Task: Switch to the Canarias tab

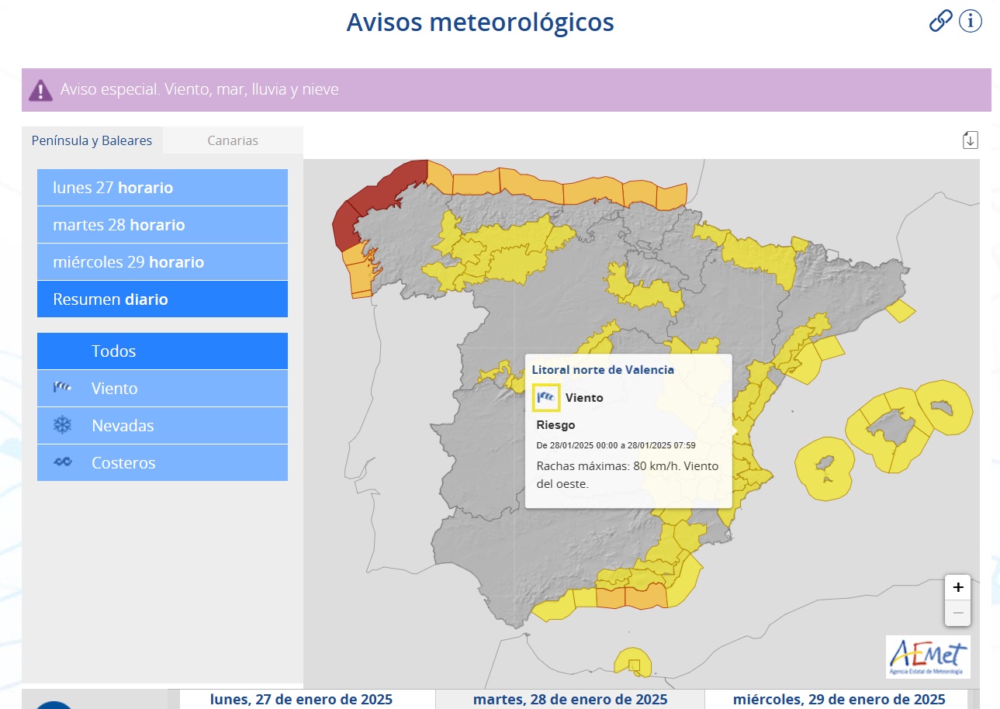Action: (x=233, y=140)
